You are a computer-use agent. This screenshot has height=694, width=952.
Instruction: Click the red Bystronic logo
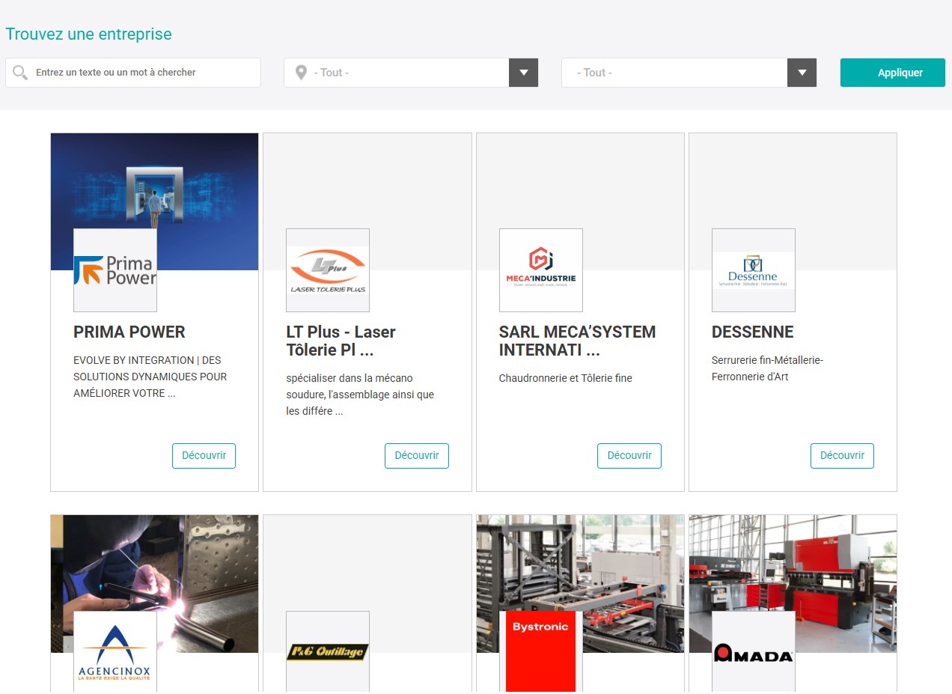tap(540, 651)
